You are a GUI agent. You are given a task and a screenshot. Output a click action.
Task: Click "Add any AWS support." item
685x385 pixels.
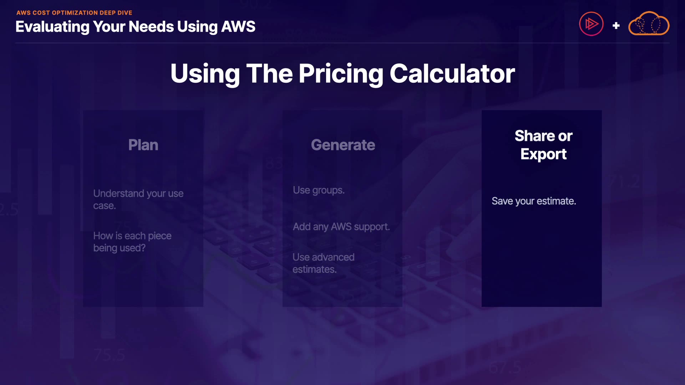341,227
